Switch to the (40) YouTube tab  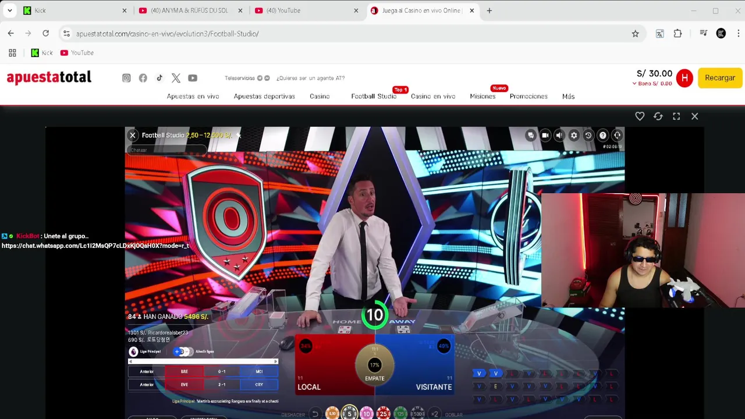(306, 10)
